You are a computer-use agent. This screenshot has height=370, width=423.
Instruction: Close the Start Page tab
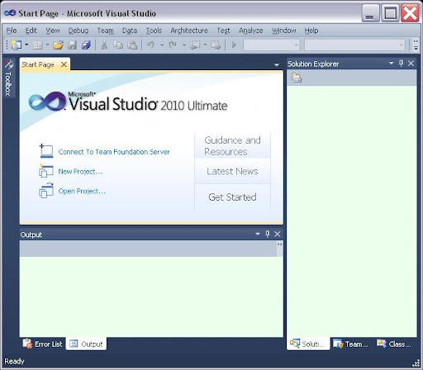(x=64, y=64)
